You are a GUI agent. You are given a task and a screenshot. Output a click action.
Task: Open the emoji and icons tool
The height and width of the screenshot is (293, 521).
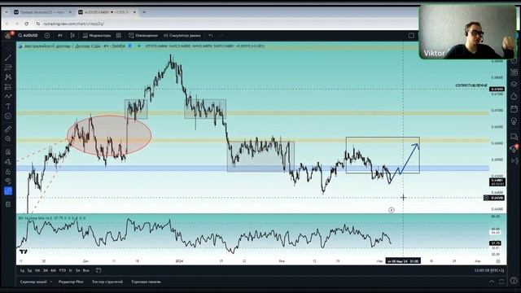[x=8, y=116]
